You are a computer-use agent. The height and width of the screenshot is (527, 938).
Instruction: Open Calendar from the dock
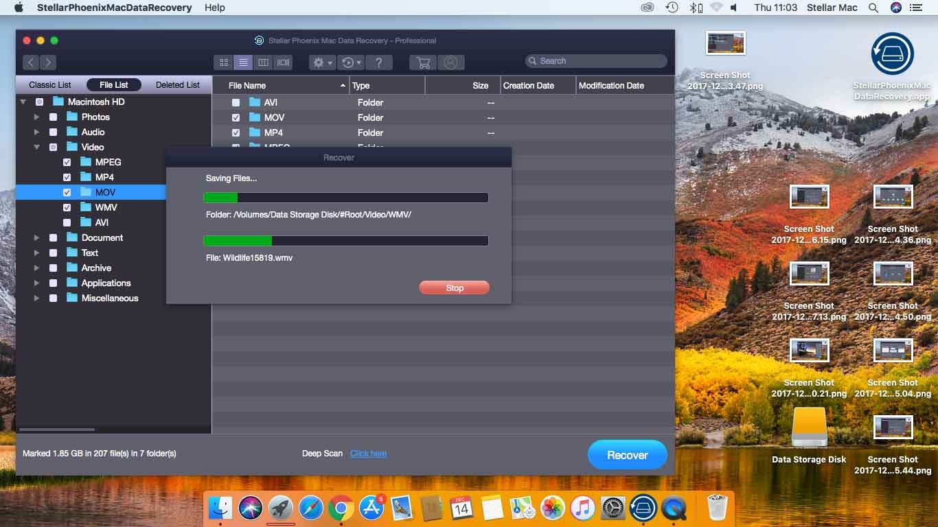(x=461, y=508)
